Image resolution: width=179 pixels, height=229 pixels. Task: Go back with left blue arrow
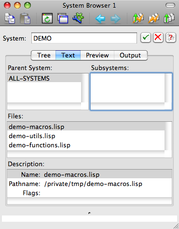pyautogui.click(x=100, y=19)
